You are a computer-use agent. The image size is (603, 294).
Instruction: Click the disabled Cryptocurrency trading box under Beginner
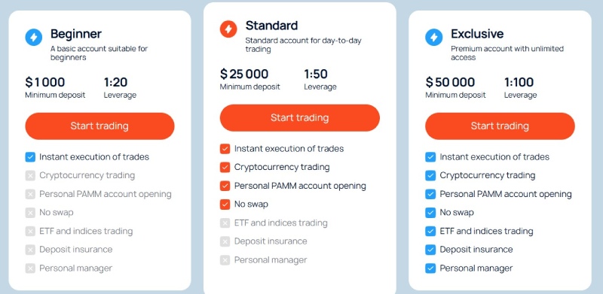(30, 176)
